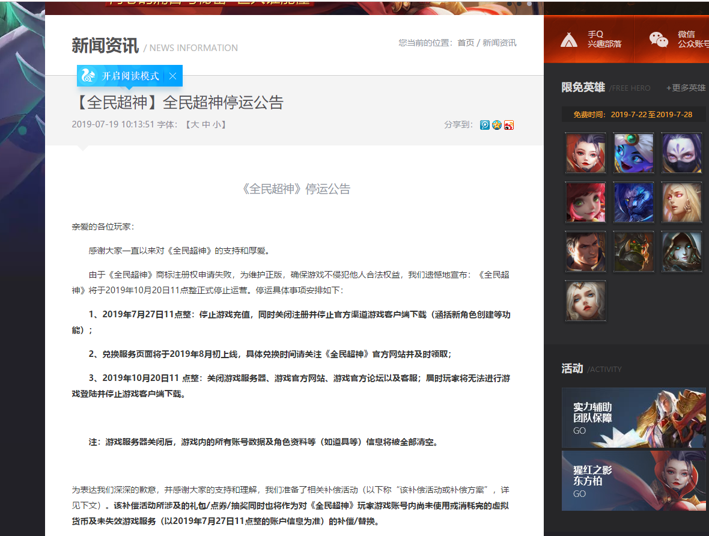This screenshot has width=709, height=536.
Task: Select dark-haired male warrior hero portrait
Action: [586, 252]
